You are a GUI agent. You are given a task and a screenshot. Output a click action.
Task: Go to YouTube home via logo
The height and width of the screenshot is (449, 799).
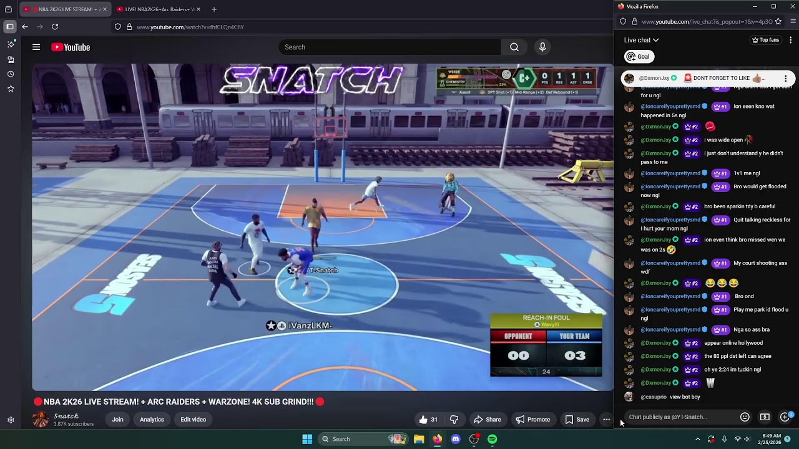pyautogui.click(x=71, y=47)
